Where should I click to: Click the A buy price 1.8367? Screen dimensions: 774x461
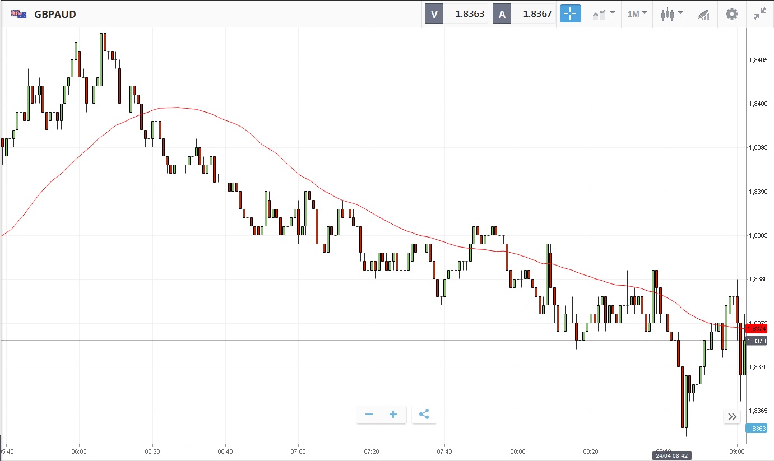[537, 14]
